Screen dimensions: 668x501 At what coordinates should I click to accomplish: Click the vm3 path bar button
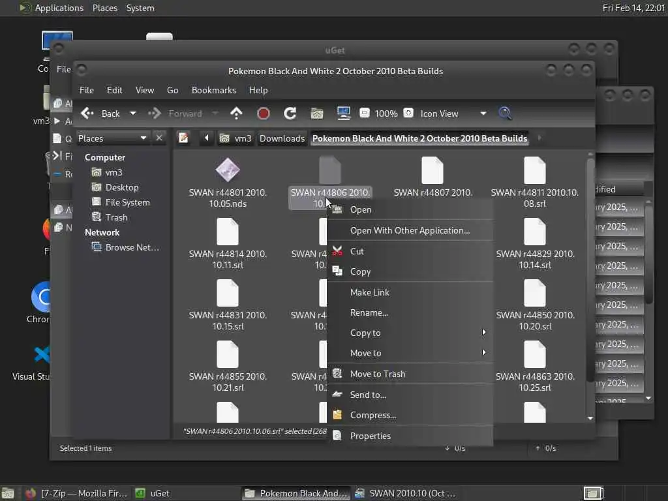pos(235,138)
